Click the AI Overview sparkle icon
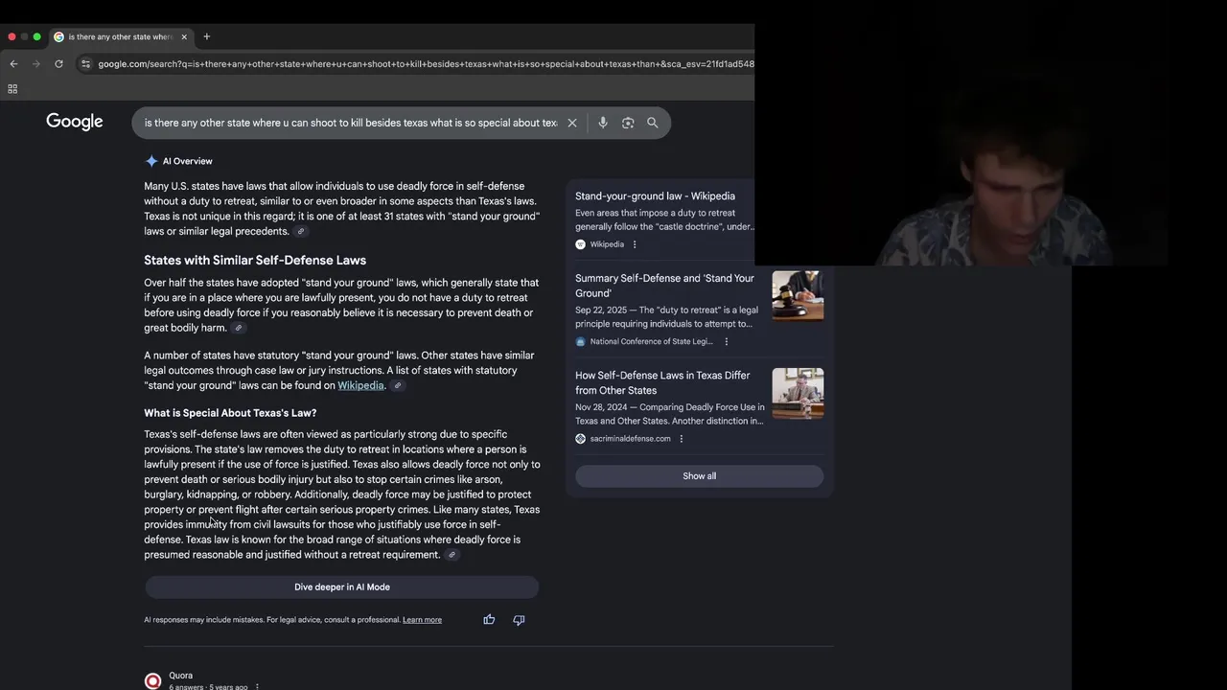1227x690 pixels. tap(151, 161)
